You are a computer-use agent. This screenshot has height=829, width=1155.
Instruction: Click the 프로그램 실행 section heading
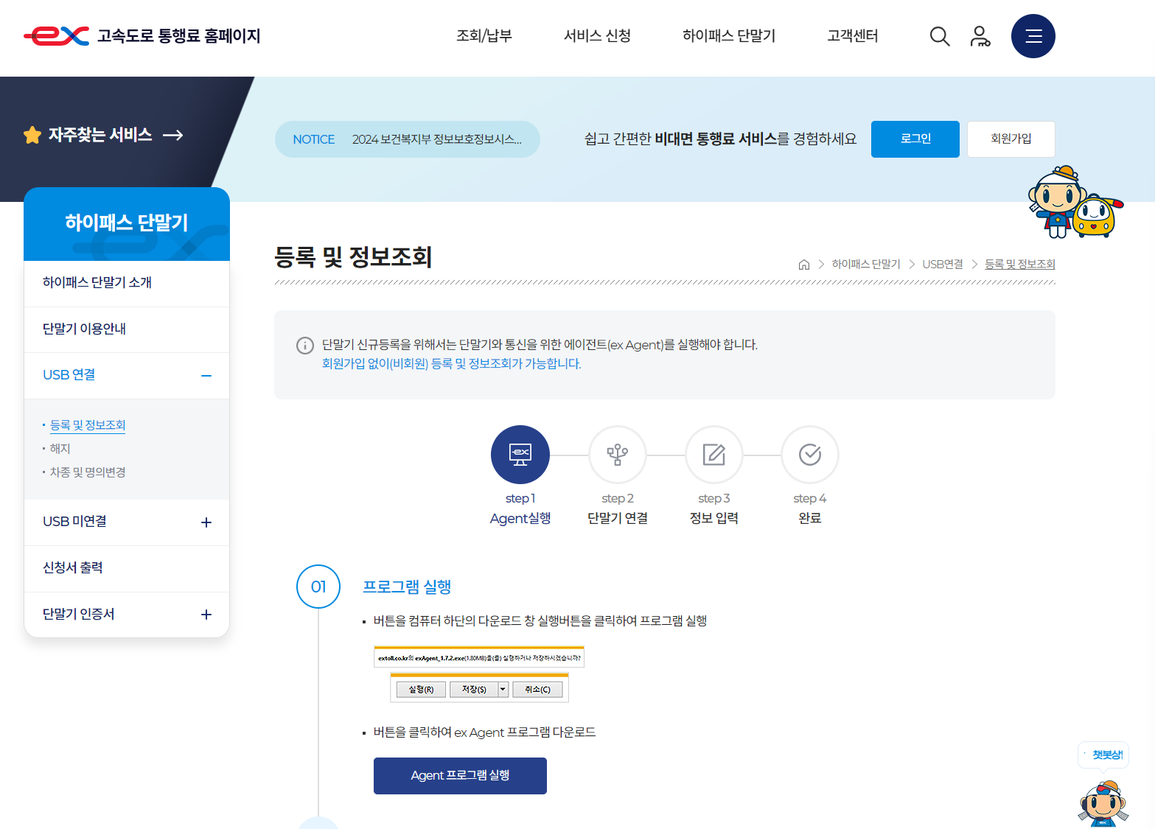coord(407,587)
